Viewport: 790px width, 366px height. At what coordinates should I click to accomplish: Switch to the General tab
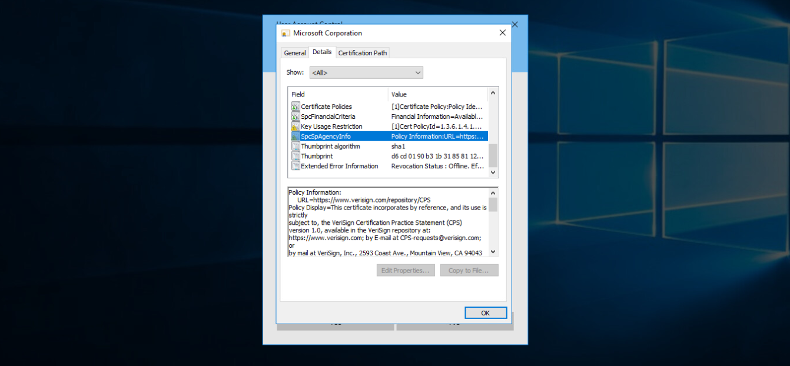295,53
